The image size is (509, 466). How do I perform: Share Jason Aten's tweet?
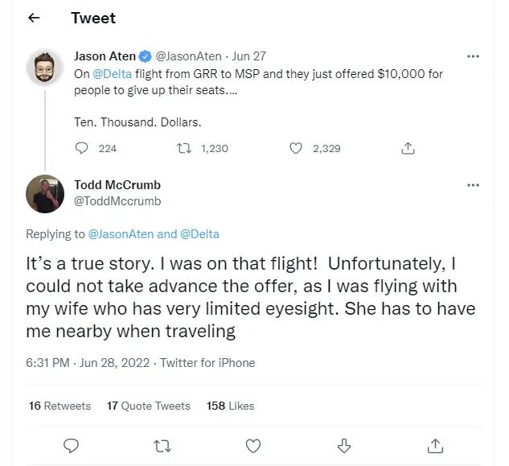coord(408,148)
